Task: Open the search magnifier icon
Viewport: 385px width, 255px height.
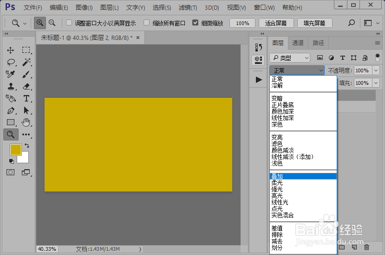Action: tap(352, 23)
